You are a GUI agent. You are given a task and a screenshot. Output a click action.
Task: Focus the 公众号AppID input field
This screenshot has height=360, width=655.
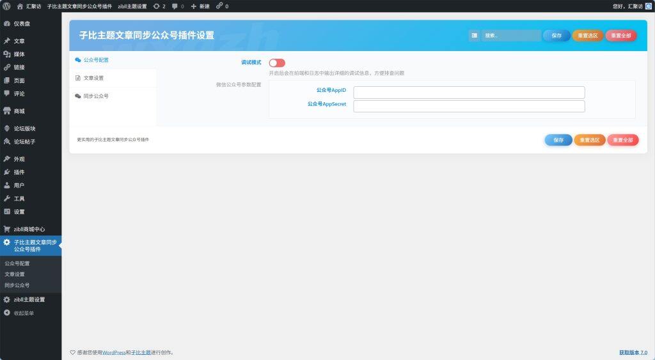469,93
